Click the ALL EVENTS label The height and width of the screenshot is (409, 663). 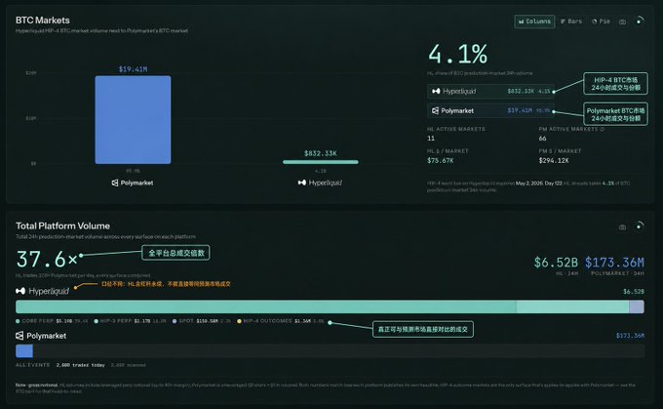coord(32,365)
